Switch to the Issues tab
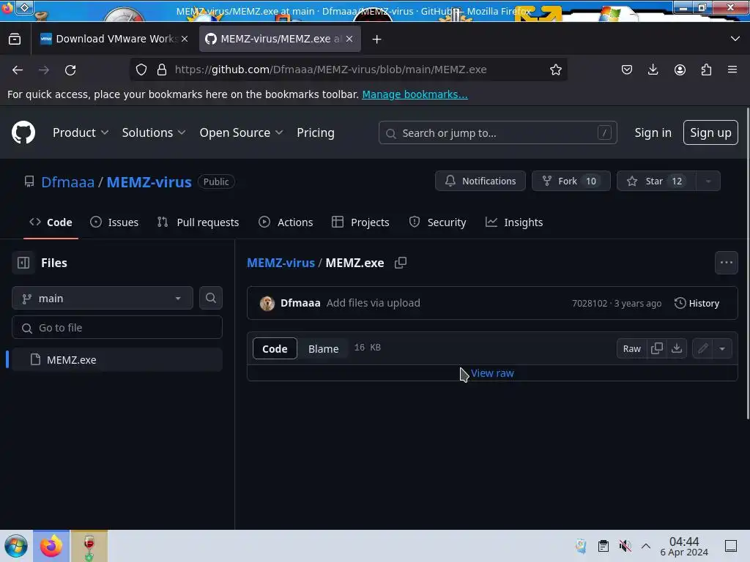The image size is (750, 562). (x=114, y=222)
